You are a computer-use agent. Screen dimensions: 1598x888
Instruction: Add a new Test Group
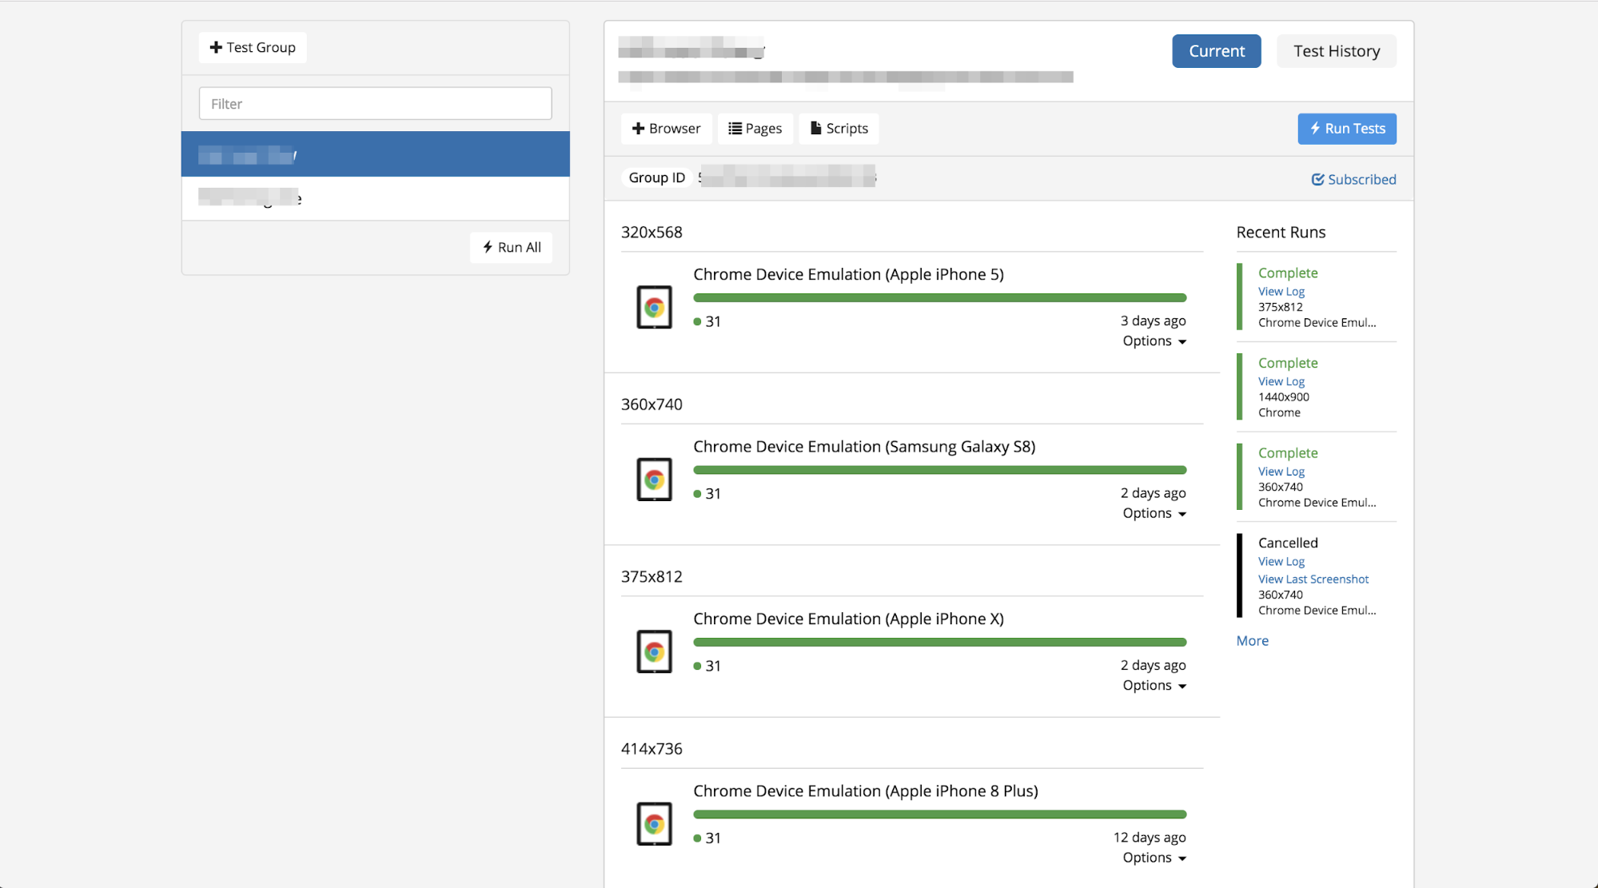(x=253, y=48)
